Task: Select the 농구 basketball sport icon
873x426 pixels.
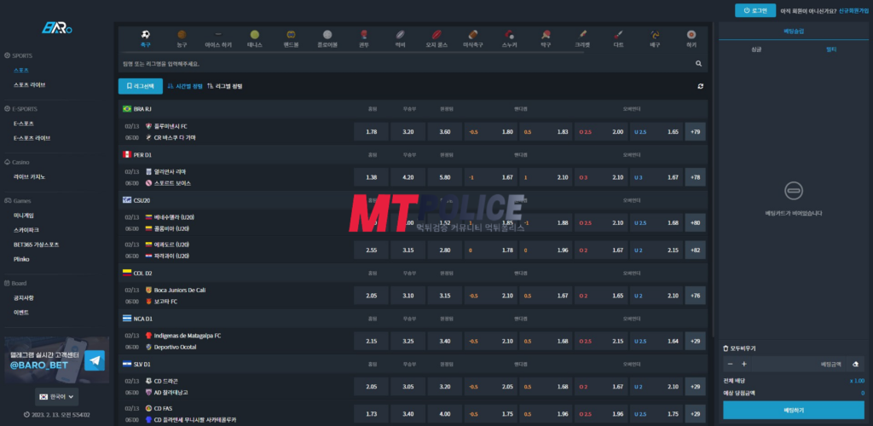Action: [182, 34]
